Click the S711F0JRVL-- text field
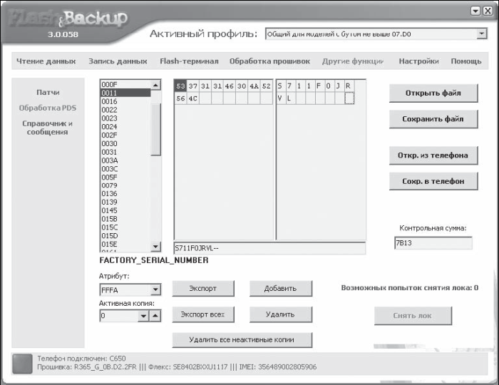499x385 pixels. coord(269,248)
